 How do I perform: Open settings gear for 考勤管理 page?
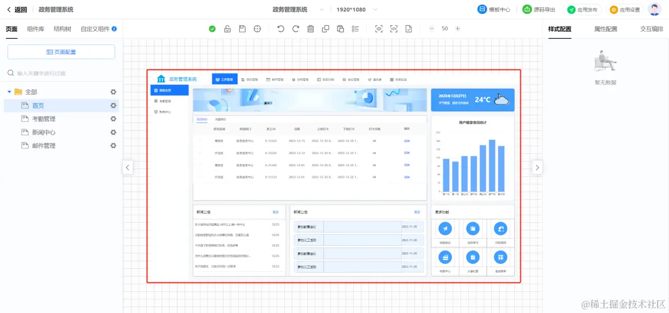pos(113,119)
